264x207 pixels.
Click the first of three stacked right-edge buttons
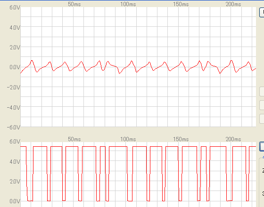(x=262, y=92)
